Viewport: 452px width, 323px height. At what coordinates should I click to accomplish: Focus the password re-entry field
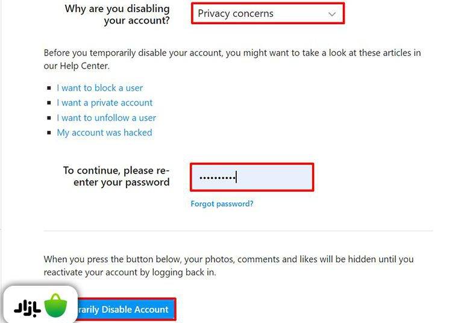[252, 177]
